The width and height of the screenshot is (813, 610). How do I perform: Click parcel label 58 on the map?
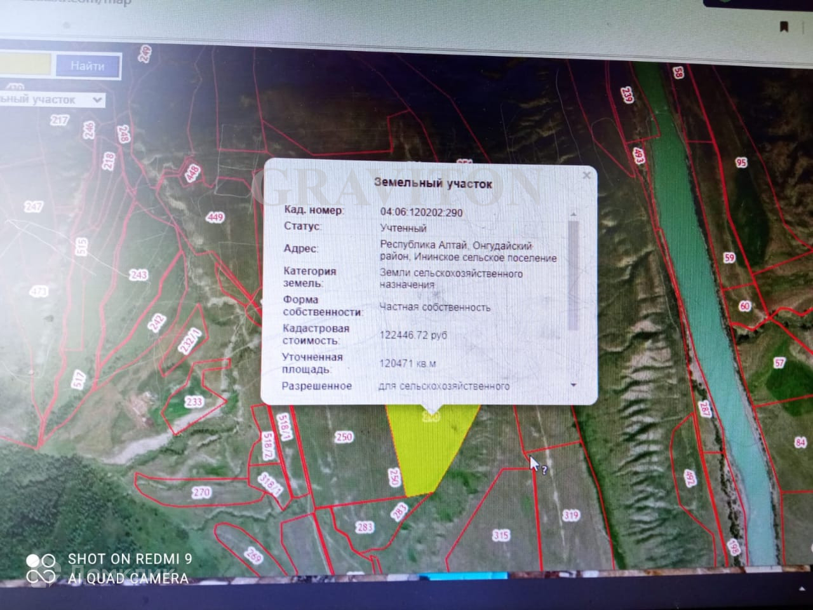click(678, 74)
